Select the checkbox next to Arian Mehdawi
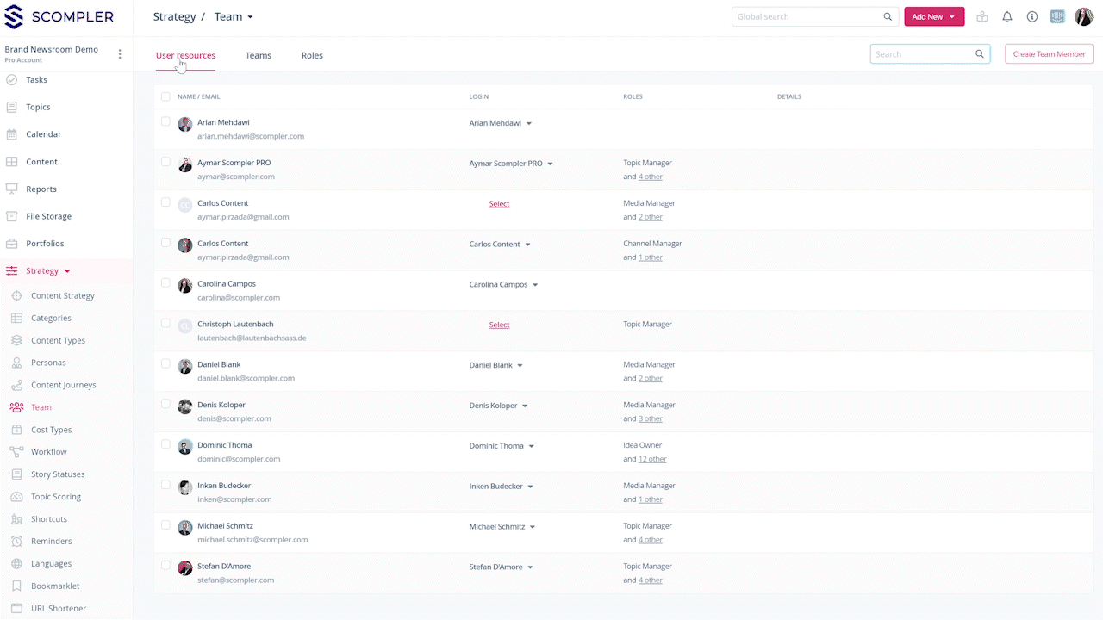Viewport: 1103px width, 620px height. pyautogui.click(x=165, y=121)
